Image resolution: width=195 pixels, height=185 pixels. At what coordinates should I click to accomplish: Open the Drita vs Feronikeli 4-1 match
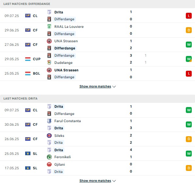tap(97, 153)
